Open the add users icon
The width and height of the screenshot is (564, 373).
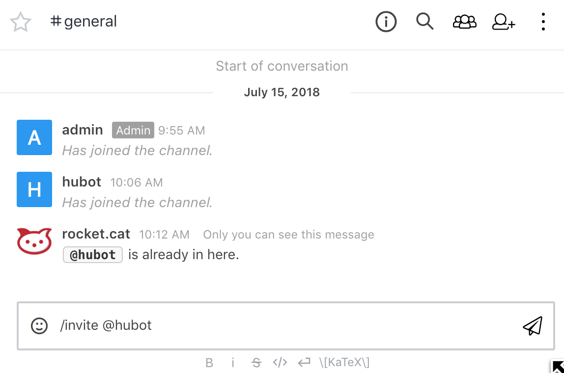click(503, 22)
